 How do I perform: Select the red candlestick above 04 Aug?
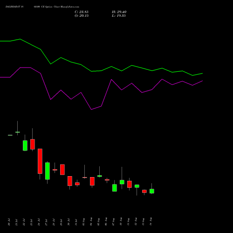(92, 181)
